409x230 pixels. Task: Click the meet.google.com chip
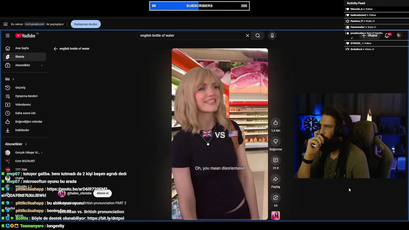click(35, 24)
